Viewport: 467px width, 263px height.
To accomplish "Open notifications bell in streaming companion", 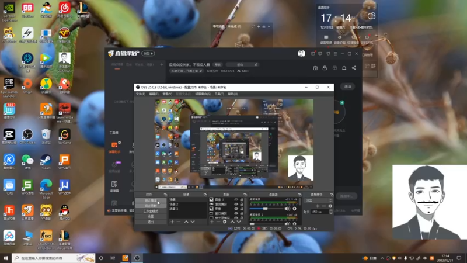I will [x=344, y=68].
